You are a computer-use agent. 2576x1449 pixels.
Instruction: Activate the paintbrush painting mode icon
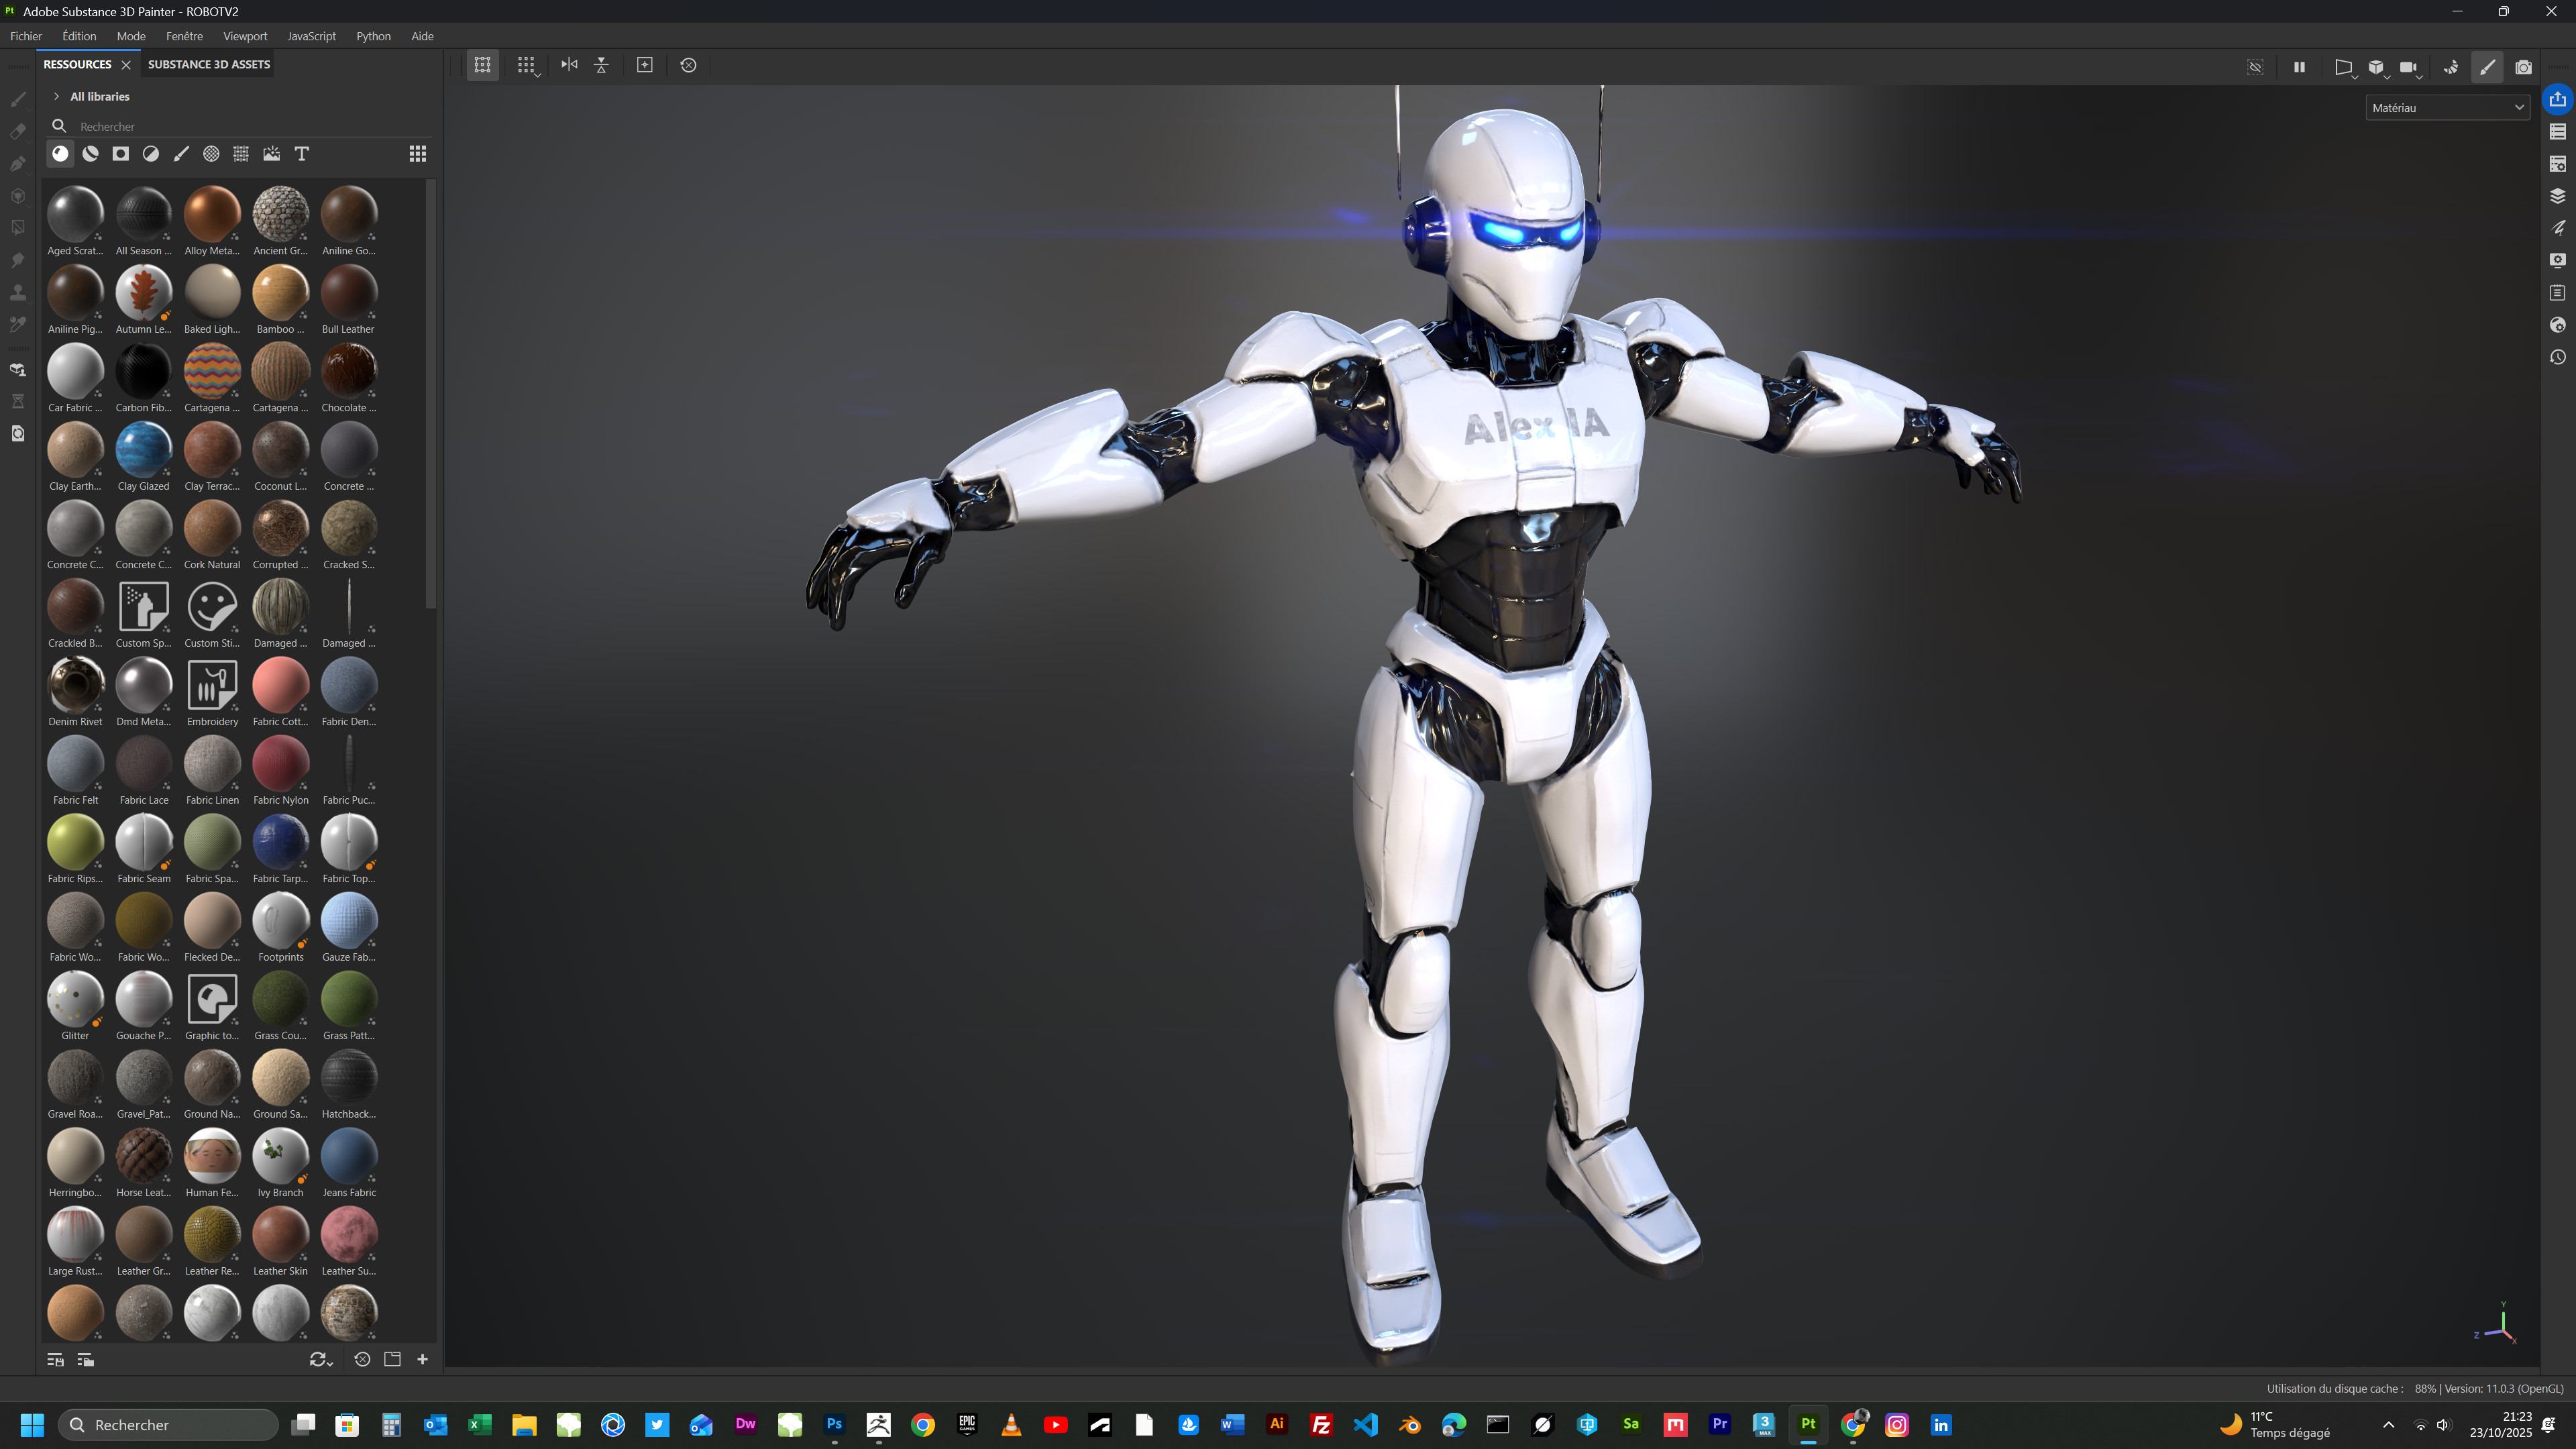(x=2487, y=67)
